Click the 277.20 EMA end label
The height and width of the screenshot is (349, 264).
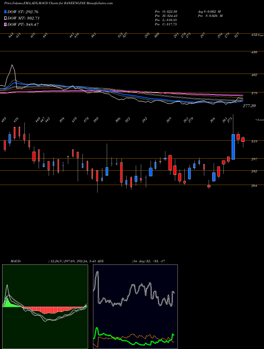[249, 106]
